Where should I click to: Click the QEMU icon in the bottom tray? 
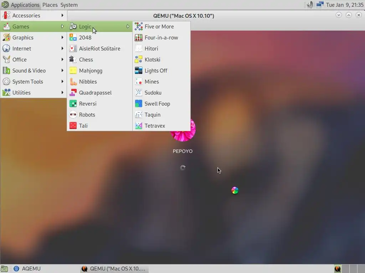click(x=338, y=269)
